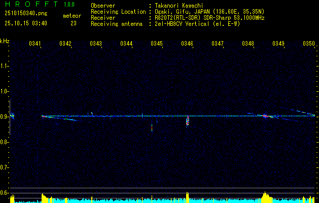Screen dimensions: 319x203
Task: Click the 0349 time marker
Action: (278, 44)
